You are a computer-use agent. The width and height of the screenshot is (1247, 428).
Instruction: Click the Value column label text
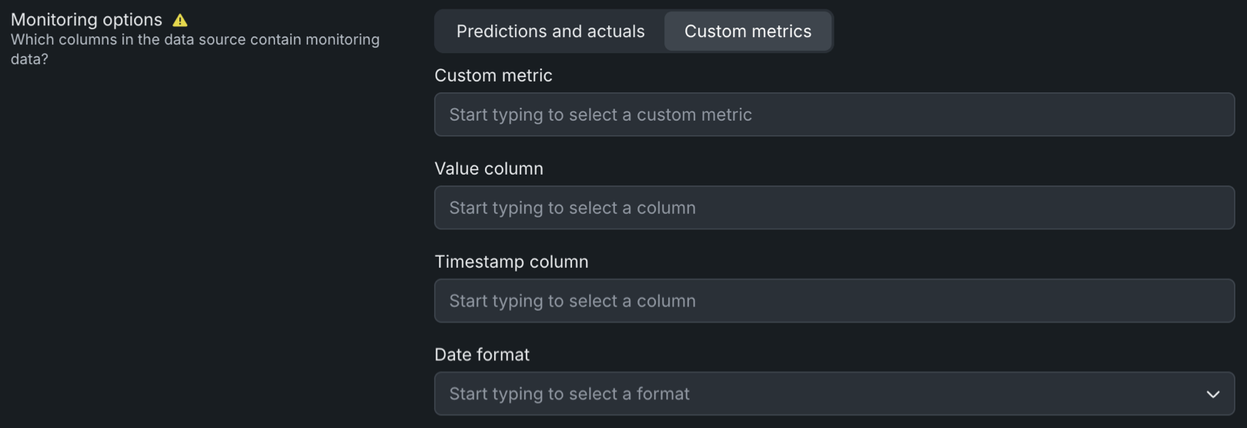[x=489, y=169]
